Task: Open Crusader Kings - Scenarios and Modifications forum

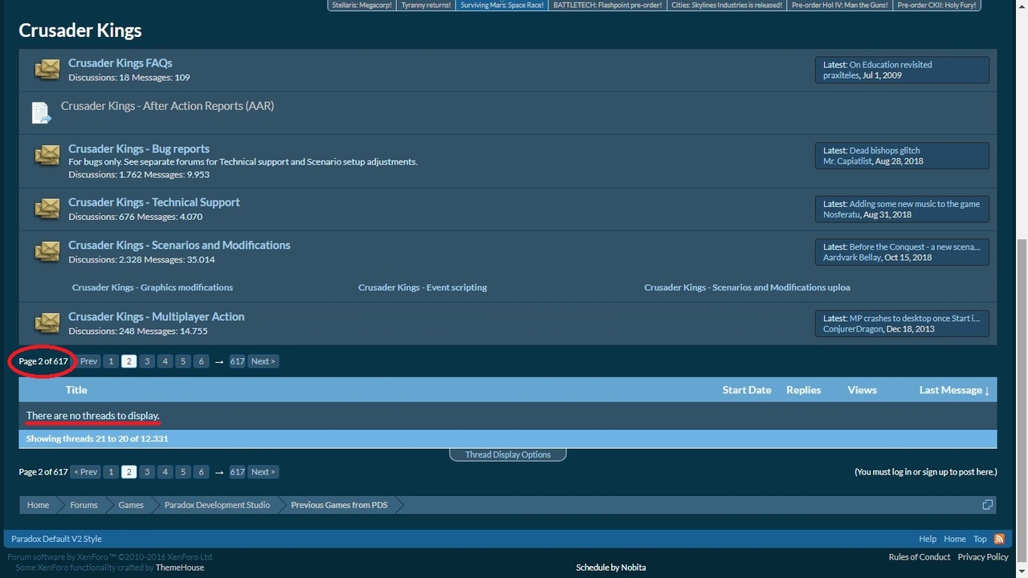Action: coord(179,245)
